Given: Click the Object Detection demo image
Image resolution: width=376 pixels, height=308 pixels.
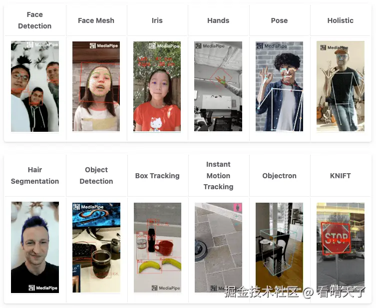Looking at the screenshot, I should click(x=96, y=248).
